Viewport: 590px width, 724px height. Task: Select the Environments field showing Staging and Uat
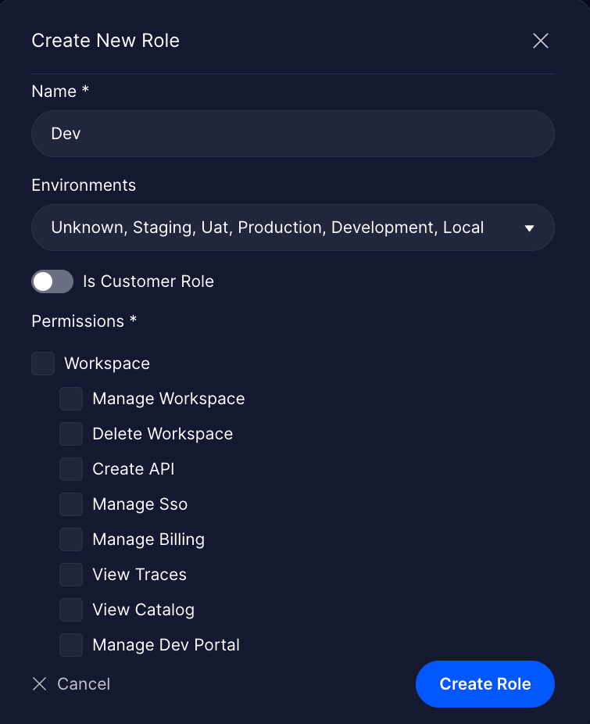[x=293, y=228]
